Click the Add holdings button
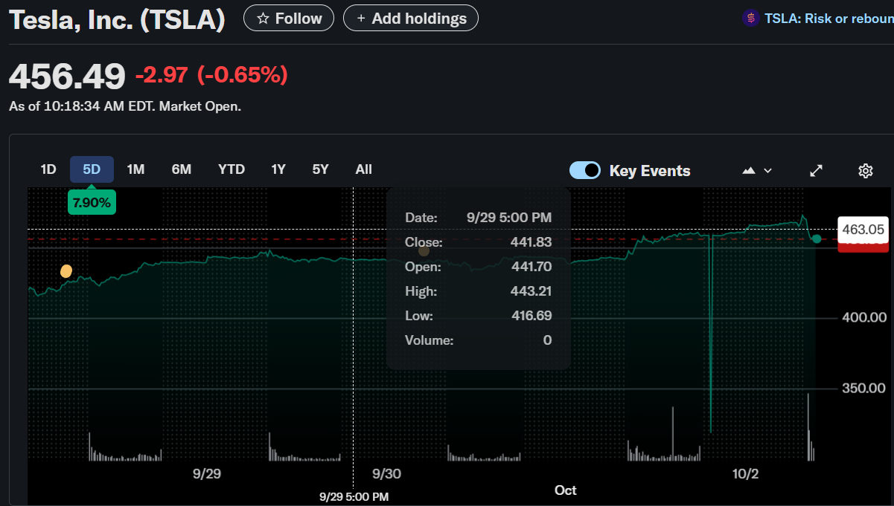The image size is (894, 506). tap(410, 18)
